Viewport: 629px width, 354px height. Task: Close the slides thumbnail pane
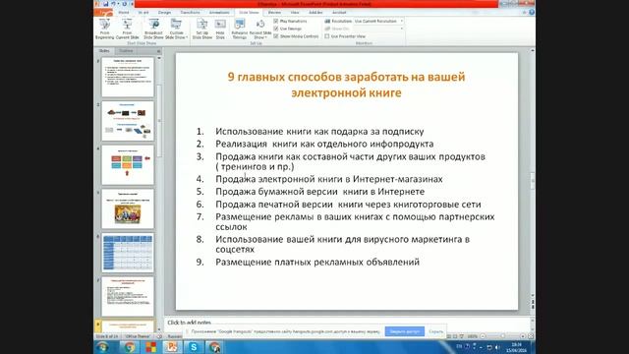coord(158,51)
